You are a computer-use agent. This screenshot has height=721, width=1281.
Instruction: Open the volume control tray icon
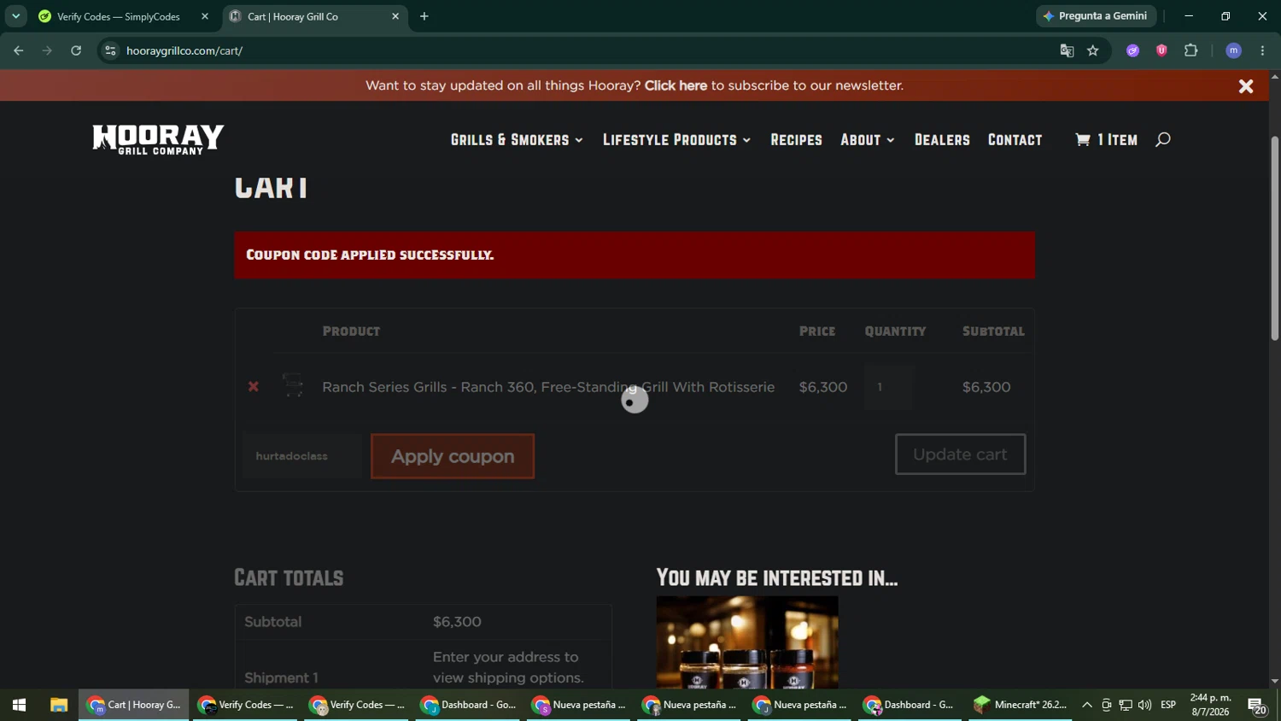tap(1145, 705)
